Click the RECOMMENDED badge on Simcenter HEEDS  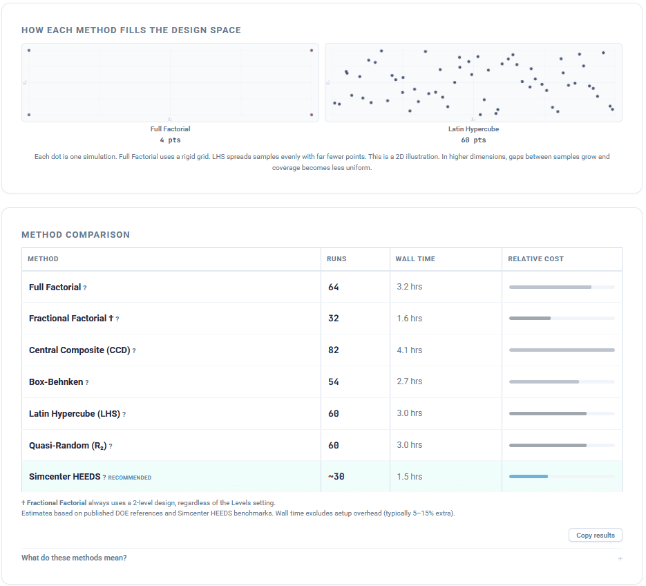(130, 478)
